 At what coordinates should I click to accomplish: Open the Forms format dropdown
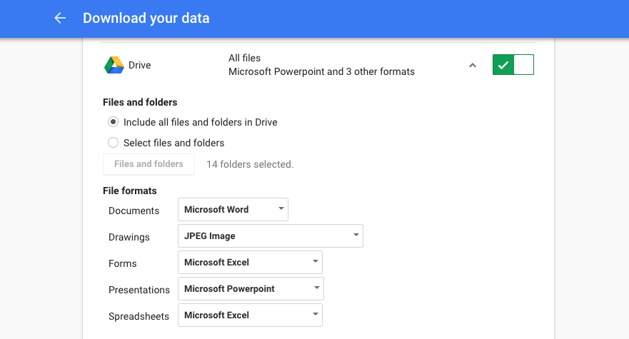click(x=251, y=263)
